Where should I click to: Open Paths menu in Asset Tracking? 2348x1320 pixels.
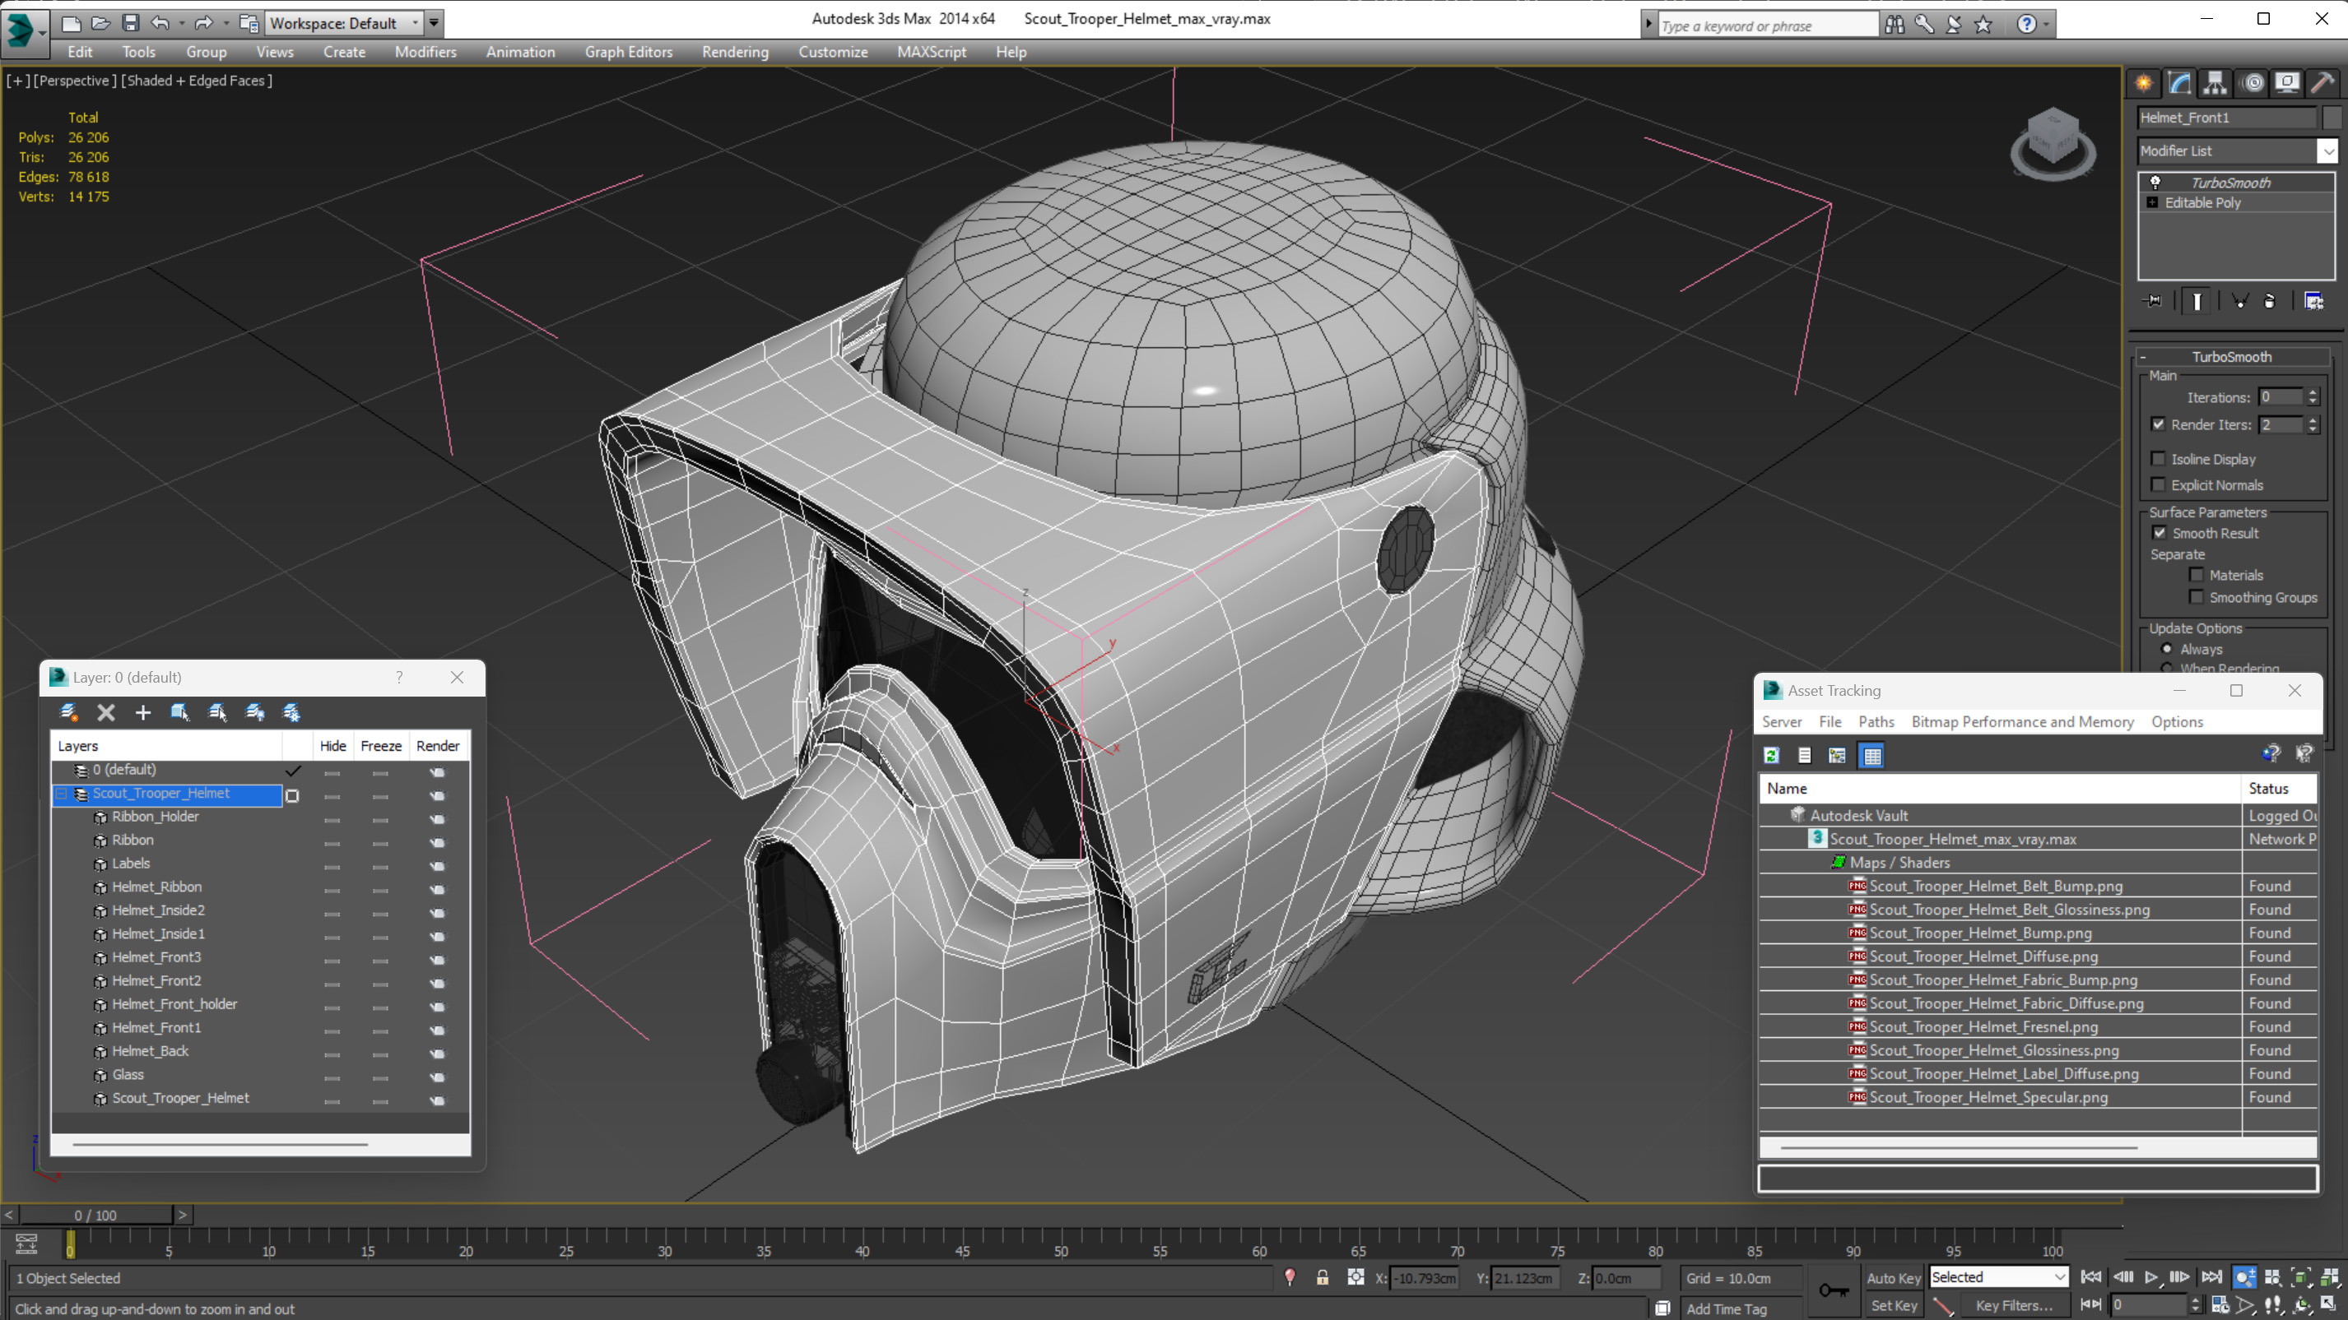(x=1876, y=721)
